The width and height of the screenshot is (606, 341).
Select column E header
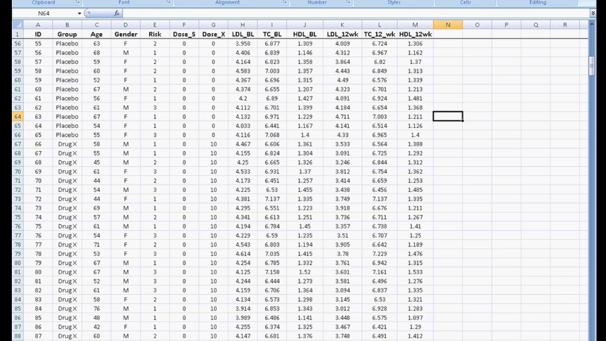(154, 25)
